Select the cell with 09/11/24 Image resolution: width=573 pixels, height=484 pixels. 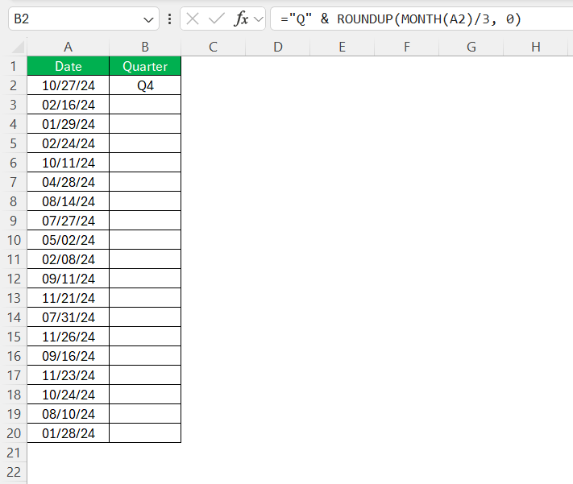coord(68,279)
